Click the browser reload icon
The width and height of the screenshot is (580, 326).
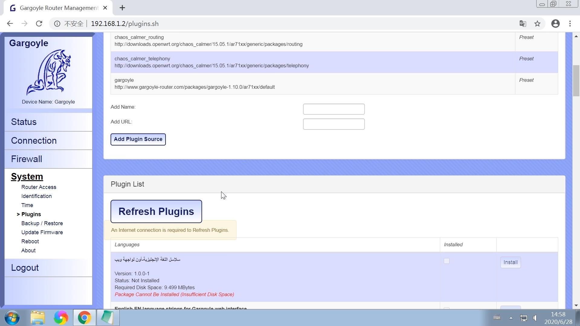(x=39, y=24)
